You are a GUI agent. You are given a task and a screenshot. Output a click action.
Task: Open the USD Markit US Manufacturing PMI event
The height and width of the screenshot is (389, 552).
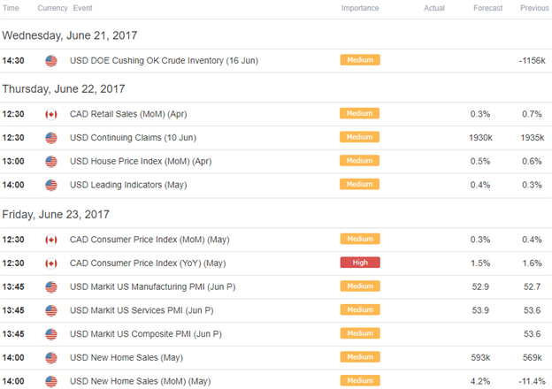click(x=152, y=287)
